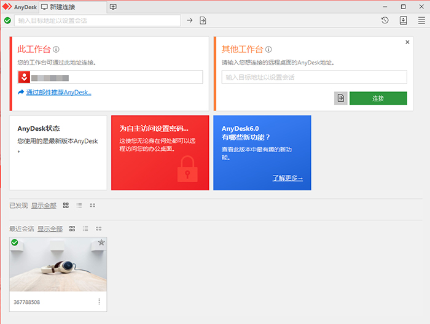This screenshot has height=324, width=430.
Task: Maximize the AnyDesk window
Action: [x=403, y=7]
